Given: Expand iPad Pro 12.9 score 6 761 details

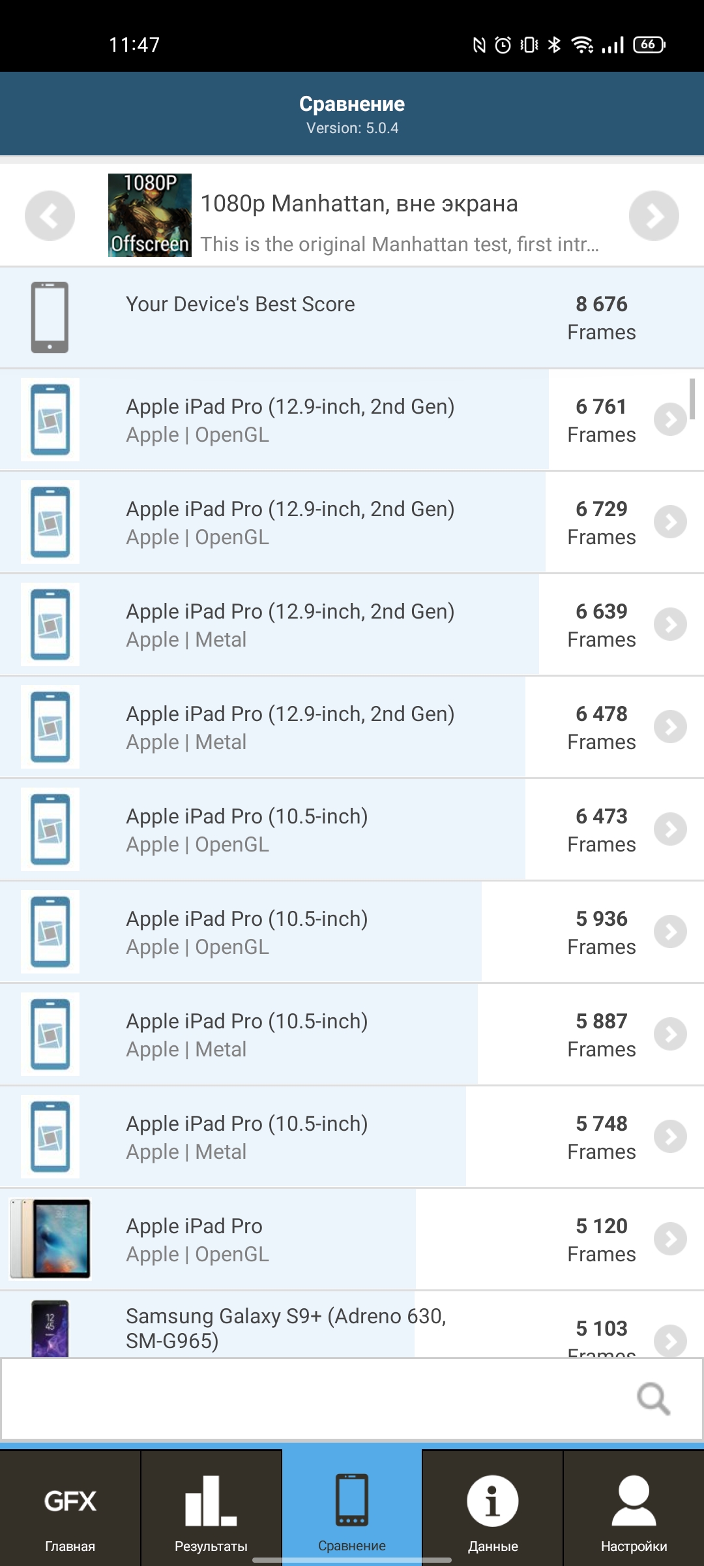Looking at the screenshot, I should (670, 420).
